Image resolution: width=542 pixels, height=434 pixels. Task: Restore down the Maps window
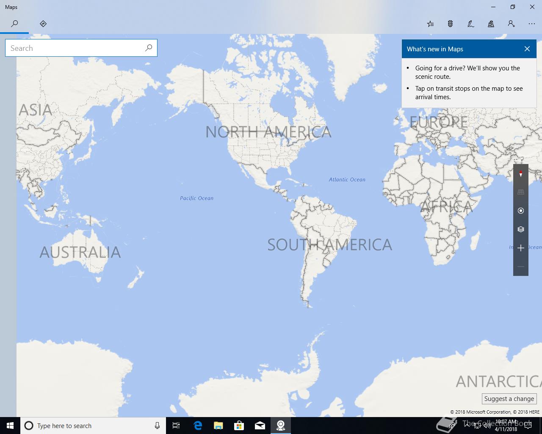[x=513, y=7]
